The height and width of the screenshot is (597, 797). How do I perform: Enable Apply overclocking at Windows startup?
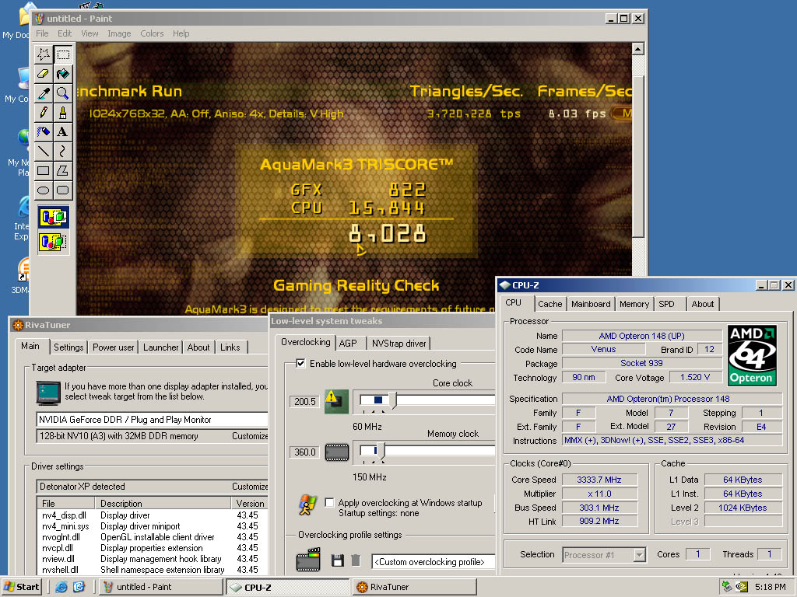pos(329,503)
